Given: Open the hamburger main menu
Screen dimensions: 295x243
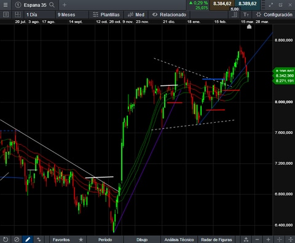Looking at the screenshot, I should (x=6, y=5).
